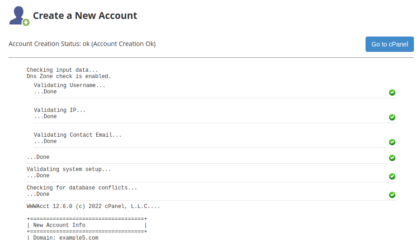Click green checkmark for Validating IP

pos(392,117)
